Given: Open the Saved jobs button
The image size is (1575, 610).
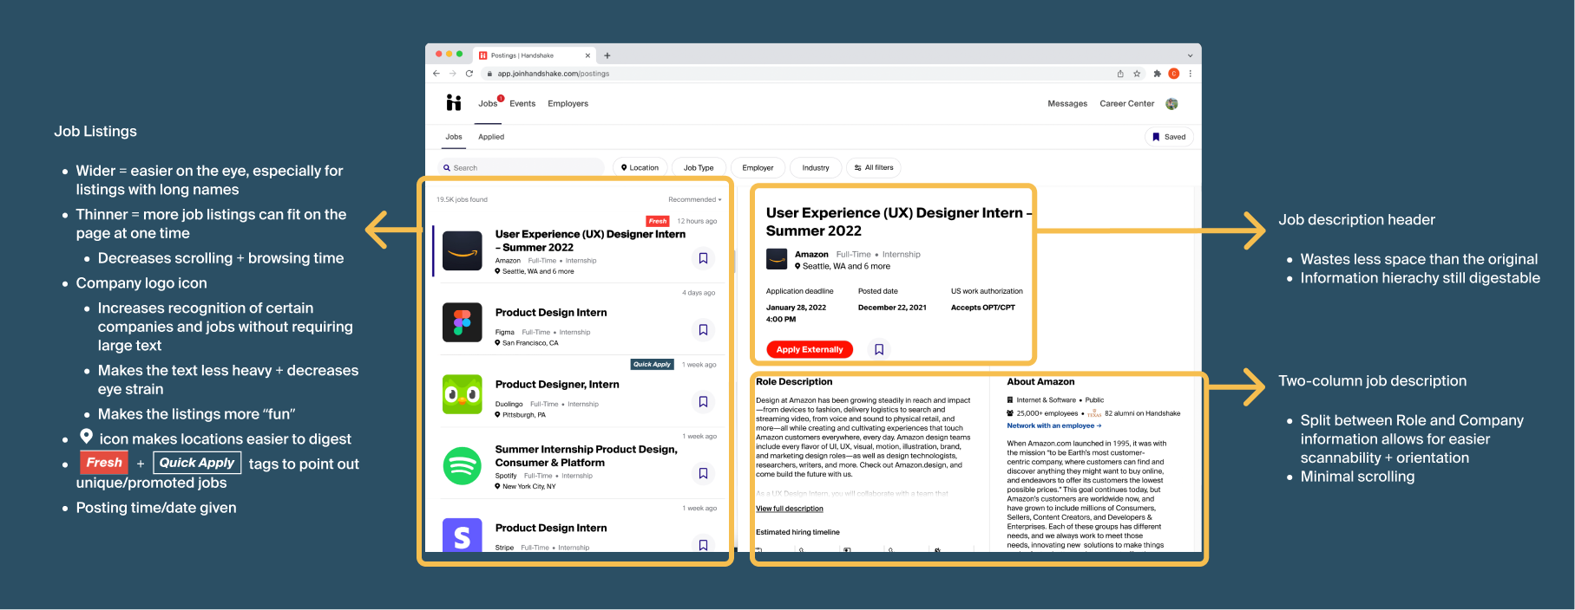Looking at the screenshot, I should [x=1169, y=137].
